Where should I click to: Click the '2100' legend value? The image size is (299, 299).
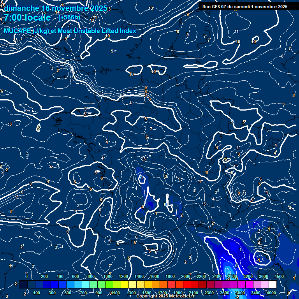click(193, 293)
